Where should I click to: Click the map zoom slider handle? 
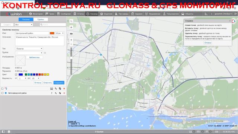71,58
